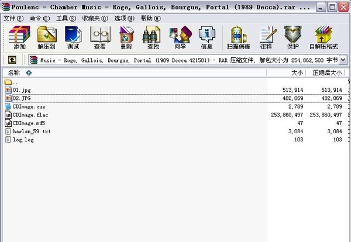The height and width of the screenshot is (242, 351).
Task: Minimize the WinRAR window
Action: tap(321, 8)
